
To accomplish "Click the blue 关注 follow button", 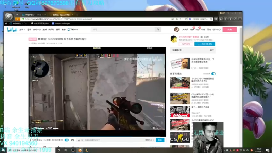I will 205,44.
